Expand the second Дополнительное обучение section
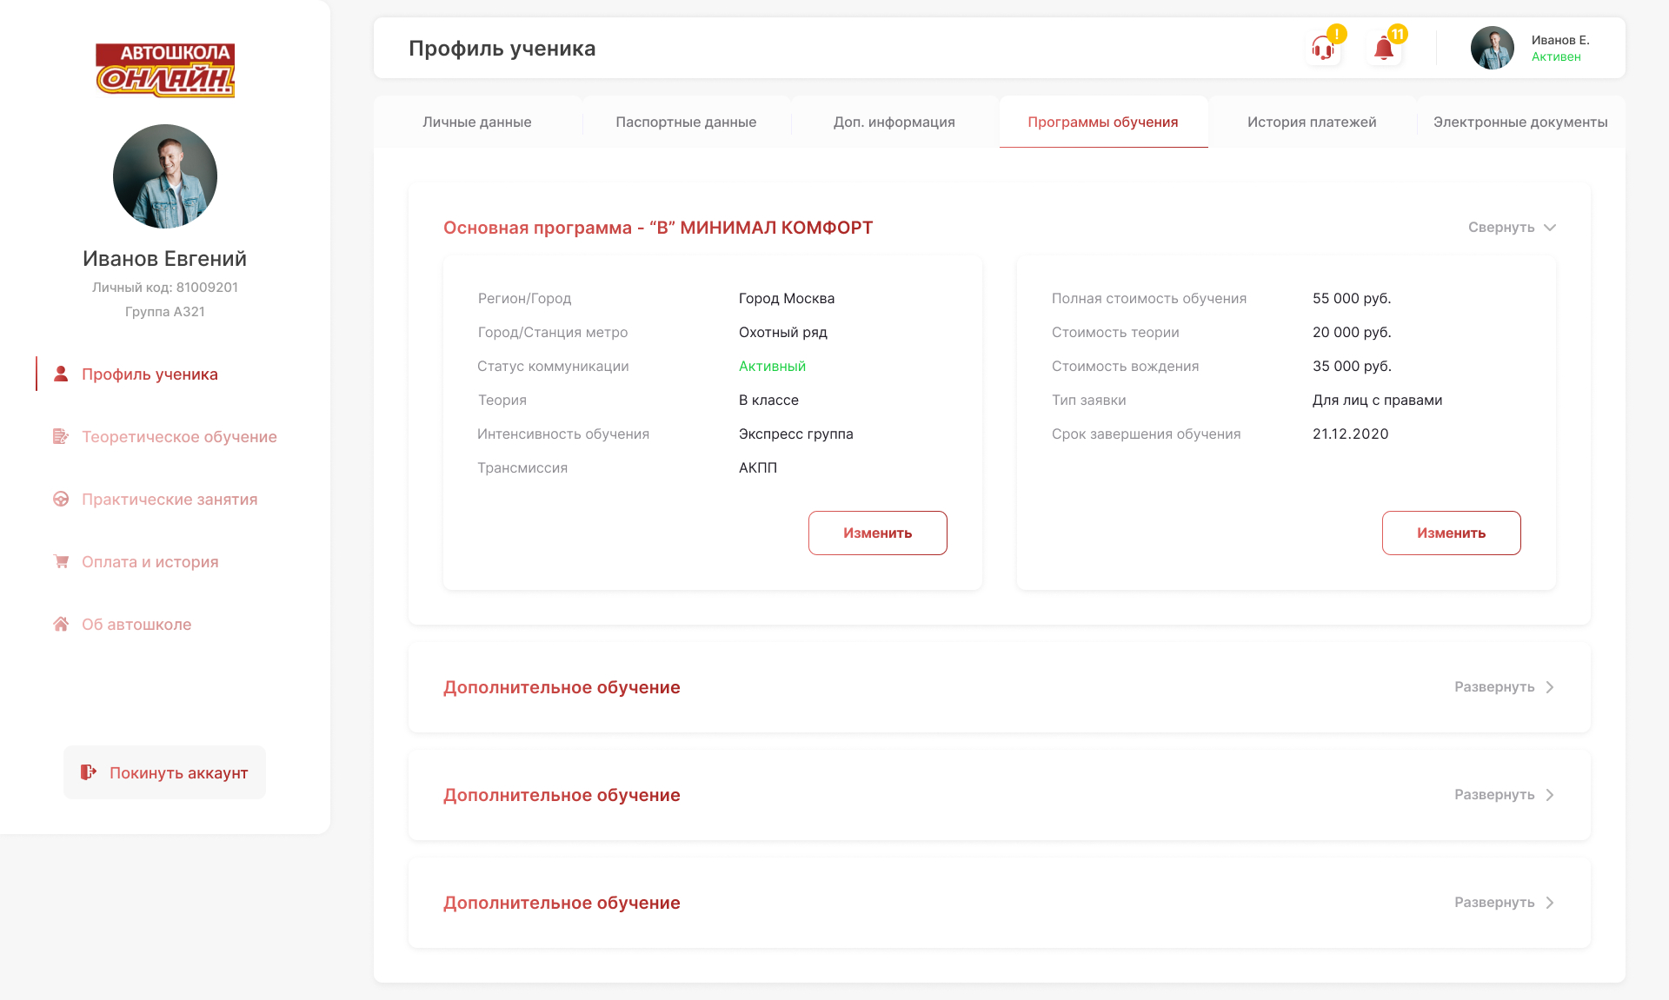The image size is (1669, 1000). (x=1504, y=795)
